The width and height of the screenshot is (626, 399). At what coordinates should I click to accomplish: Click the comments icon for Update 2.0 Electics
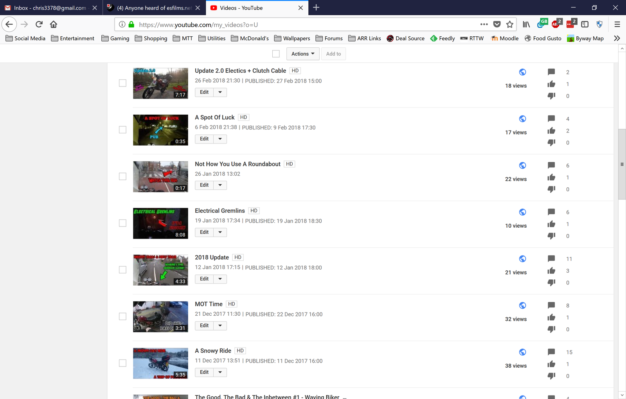click(x=551, y=72)
